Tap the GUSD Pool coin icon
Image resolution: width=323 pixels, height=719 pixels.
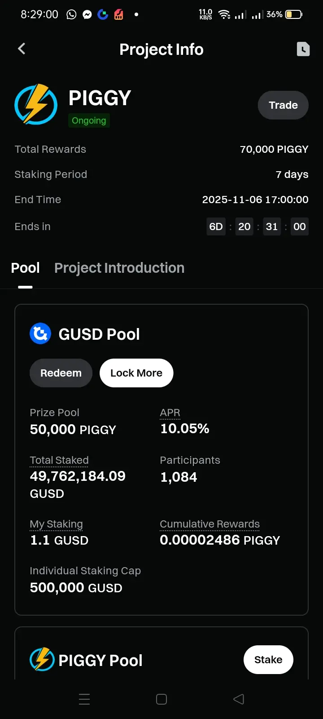coord(40,334)
